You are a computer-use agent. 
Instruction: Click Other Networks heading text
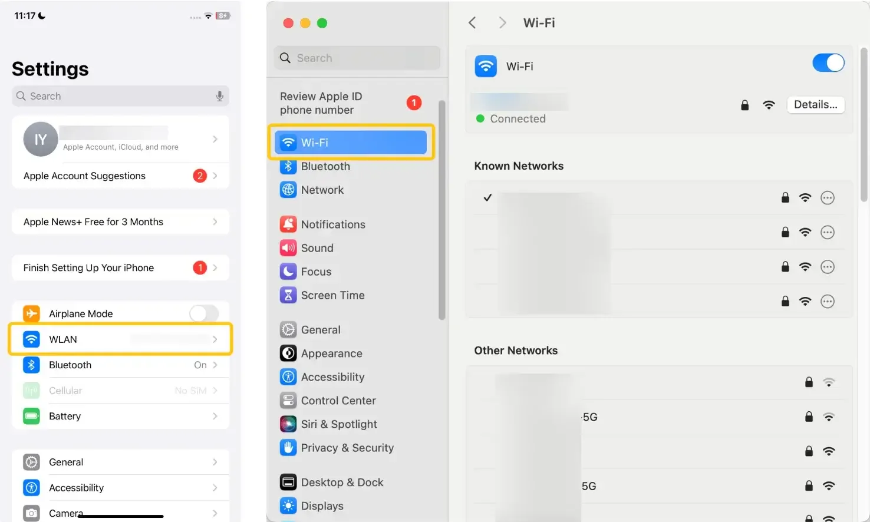[516, 351]
